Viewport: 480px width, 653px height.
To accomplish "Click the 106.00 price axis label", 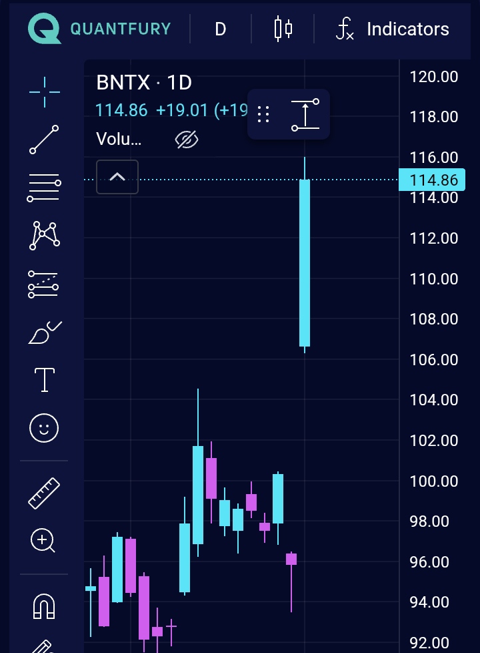I will click(x=434, y=360).
